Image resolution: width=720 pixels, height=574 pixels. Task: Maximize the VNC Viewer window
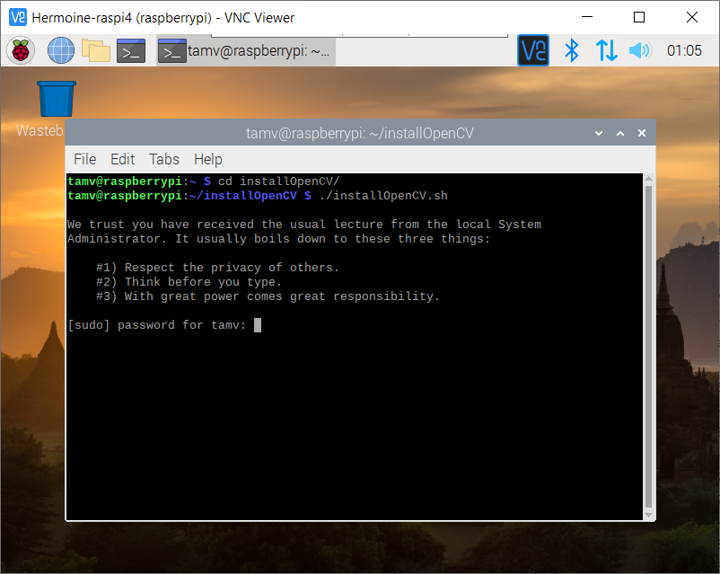point(639,17)
